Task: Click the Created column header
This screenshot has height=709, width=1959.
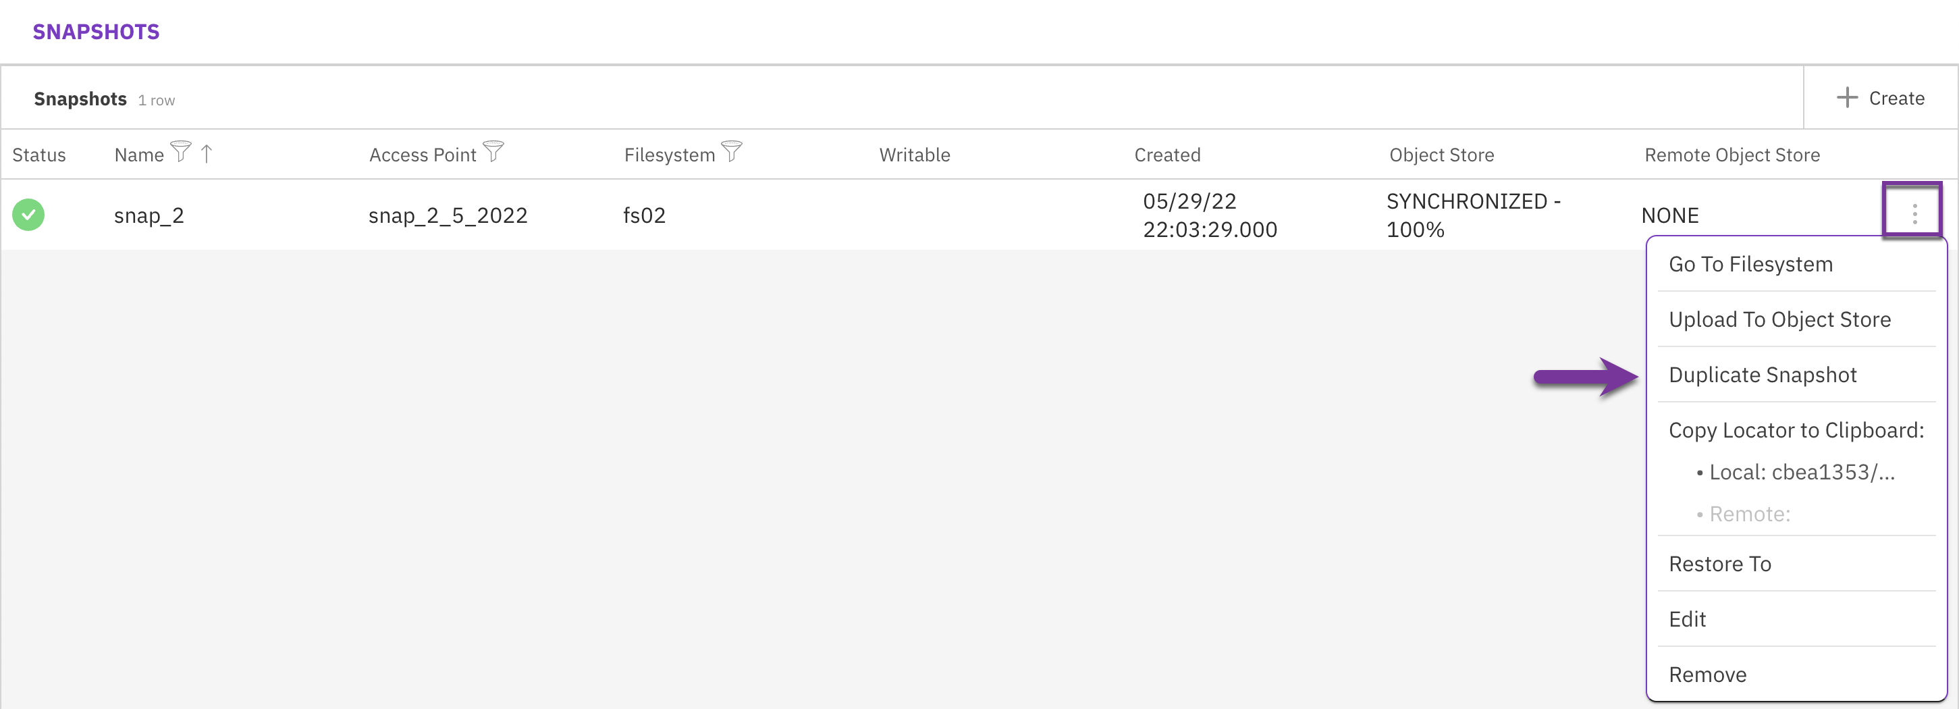Action: (1168, 155)
